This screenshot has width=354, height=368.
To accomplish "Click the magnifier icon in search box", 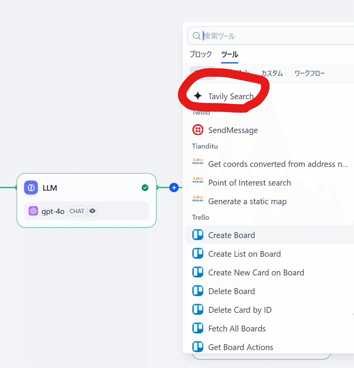I will point(196,36).
